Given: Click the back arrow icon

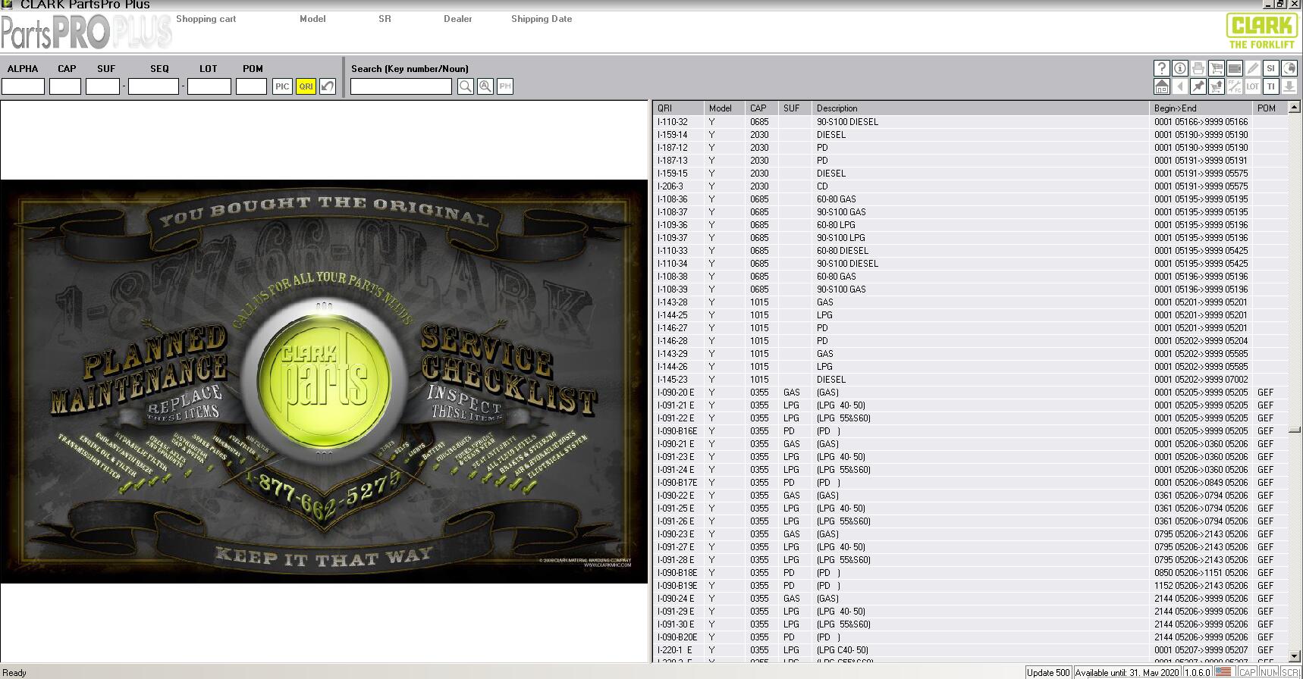Looking at the screenshot, I should (x=1179, y=86).
